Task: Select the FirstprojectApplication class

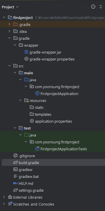Action: pos(59,94)
